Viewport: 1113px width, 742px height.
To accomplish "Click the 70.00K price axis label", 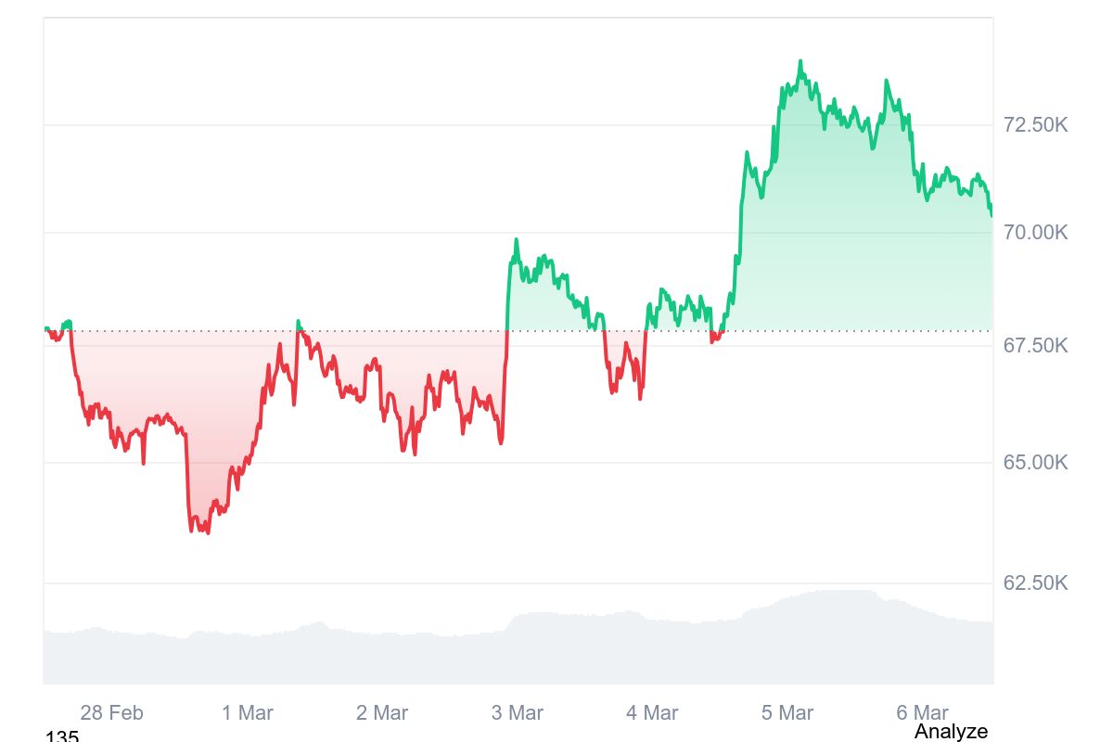I will tap(1035, 232).
